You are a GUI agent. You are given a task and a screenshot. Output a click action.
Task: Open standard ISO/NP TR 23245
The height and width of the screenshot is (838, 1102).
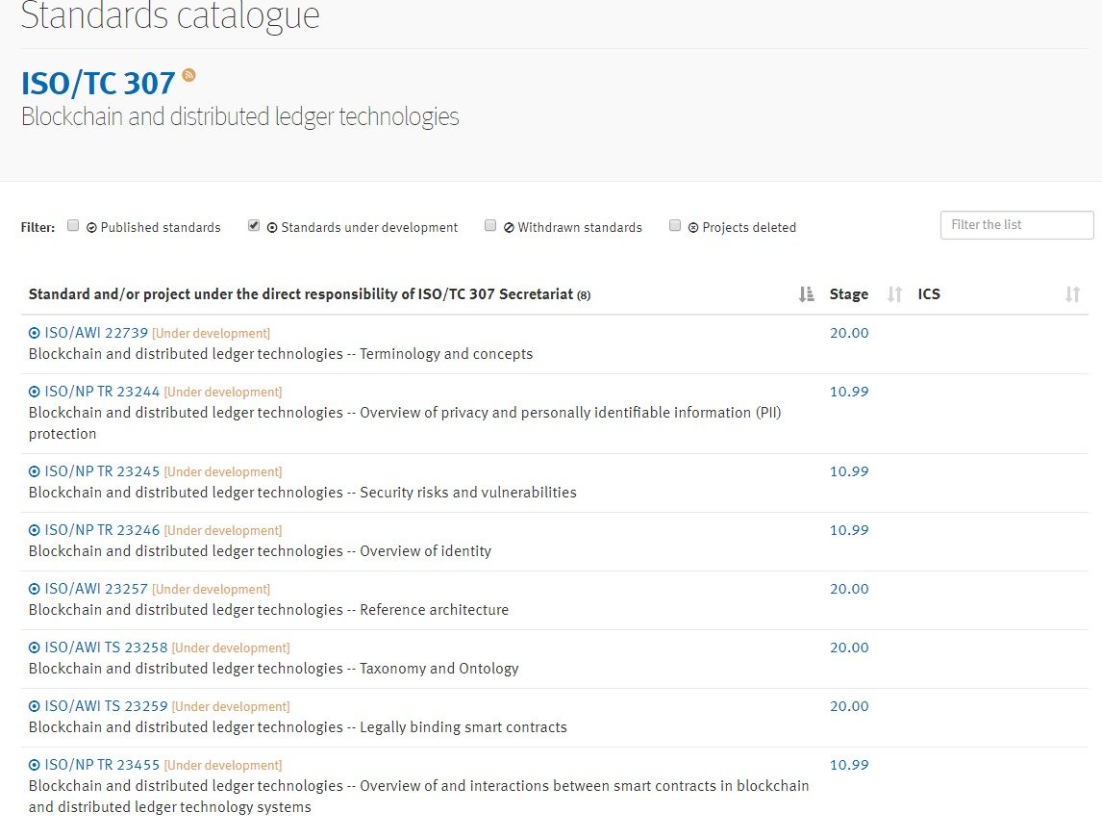pos(102,471)
